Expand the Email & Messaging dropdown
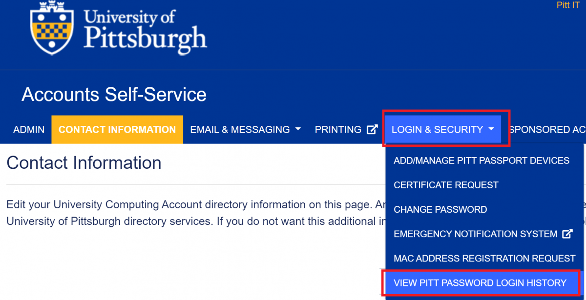Screen dimensions: 586x300 click(x=245, y=130)
